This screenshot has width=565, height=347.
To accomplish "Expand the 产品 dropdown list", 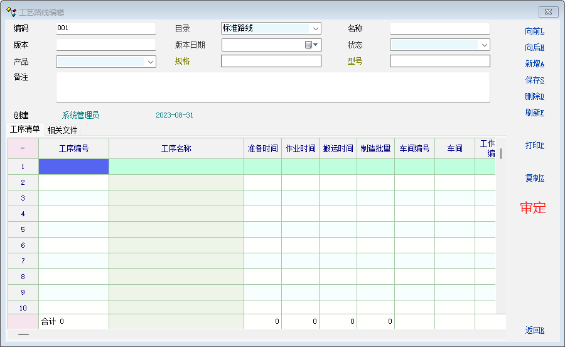I will click(151, 62).
